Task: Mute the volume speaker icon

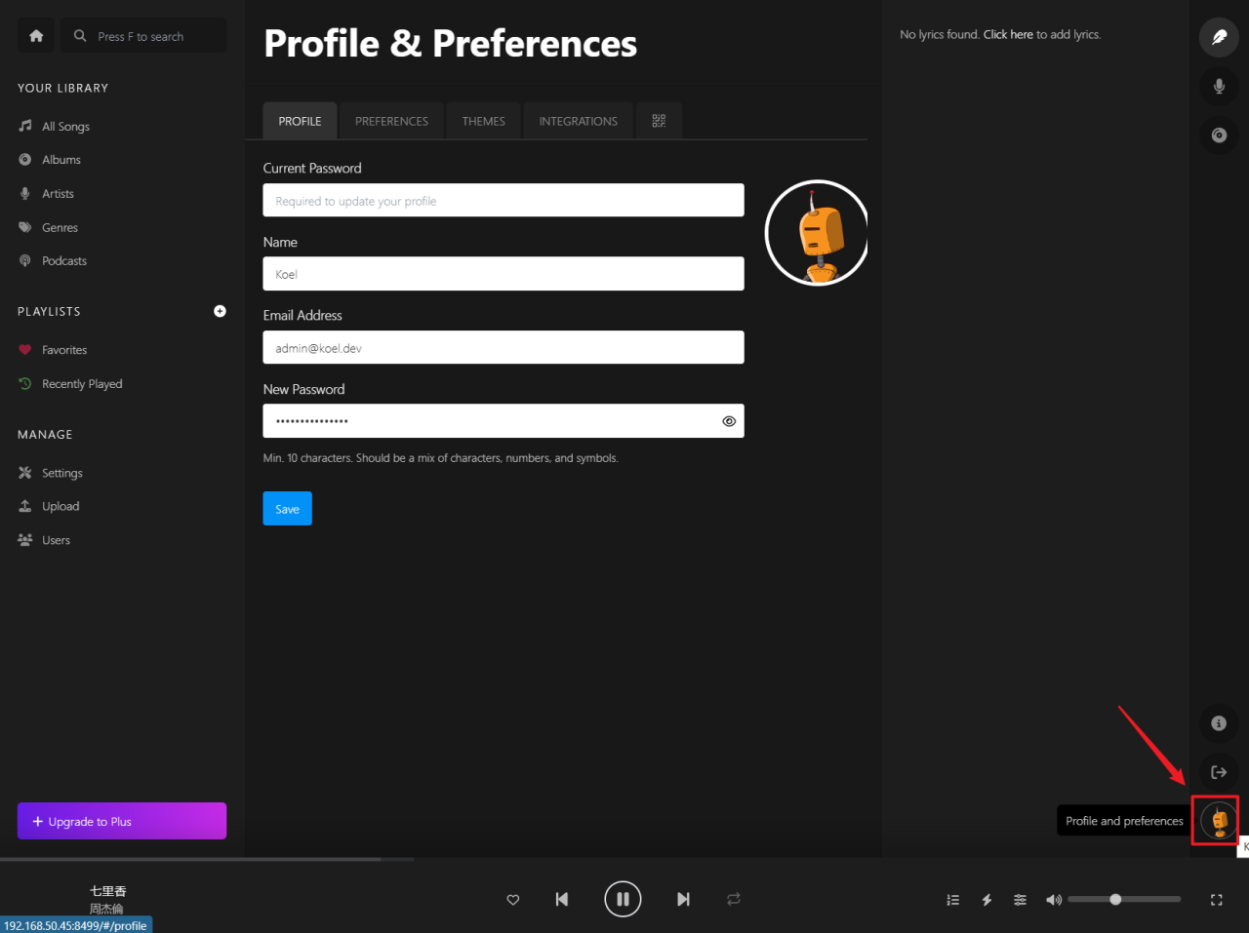Action: pos(1054,900)
